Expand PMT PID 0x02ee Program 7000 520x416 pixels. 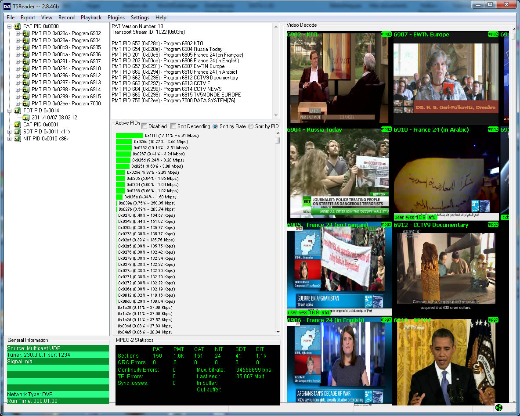coord(18,104)
